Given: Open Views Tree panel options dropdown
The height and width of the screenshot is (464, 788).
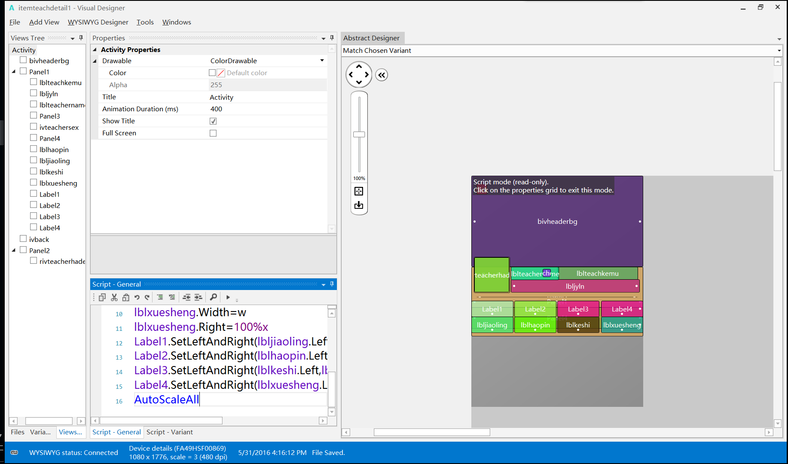Looking at the screenshot, I should pos(72,38).
